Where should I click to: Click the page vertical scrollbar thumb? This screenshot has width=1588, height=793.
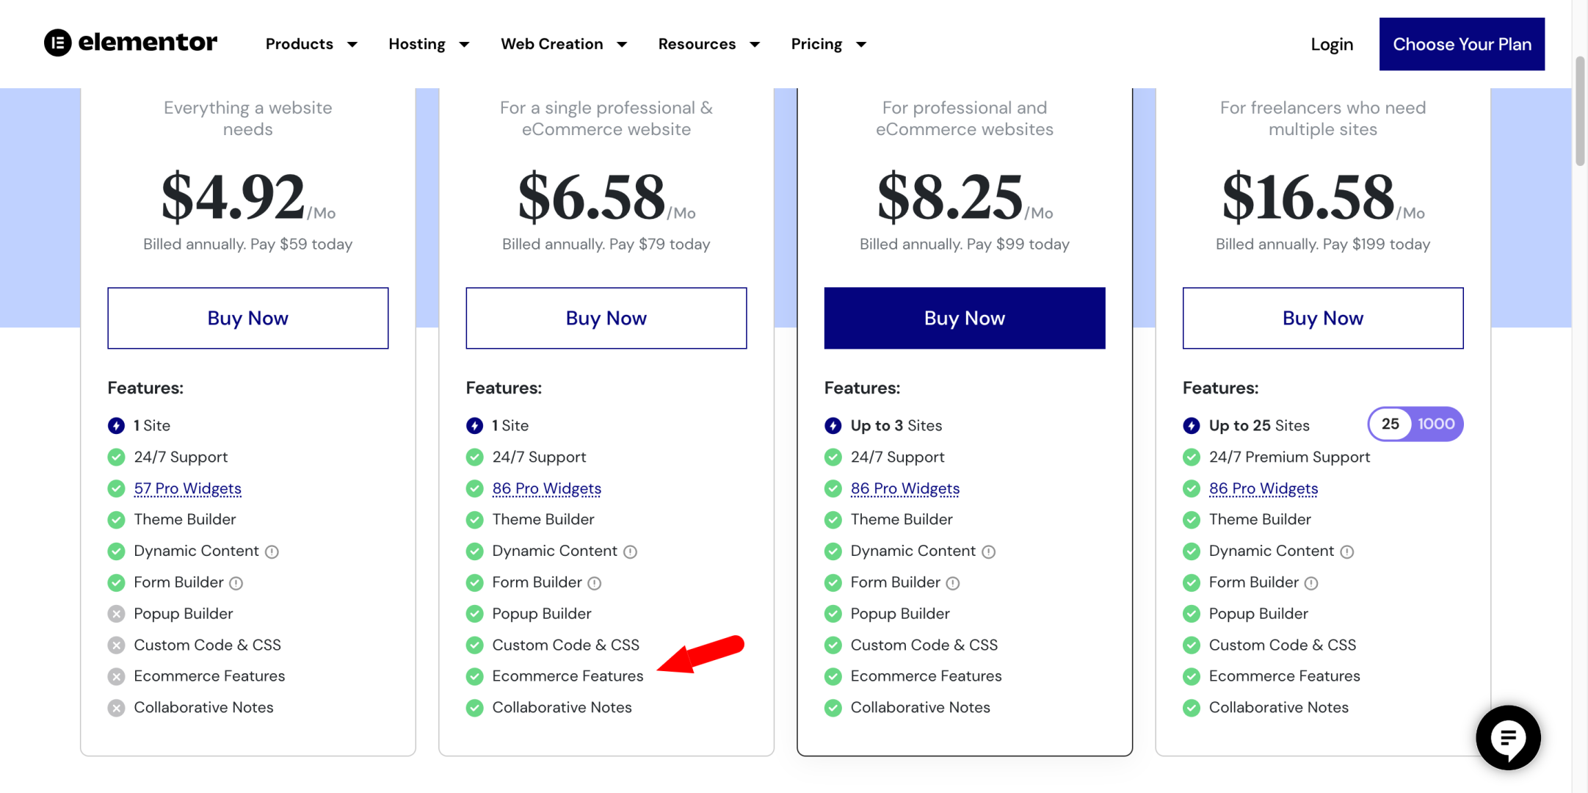(x=1580, y=110)
